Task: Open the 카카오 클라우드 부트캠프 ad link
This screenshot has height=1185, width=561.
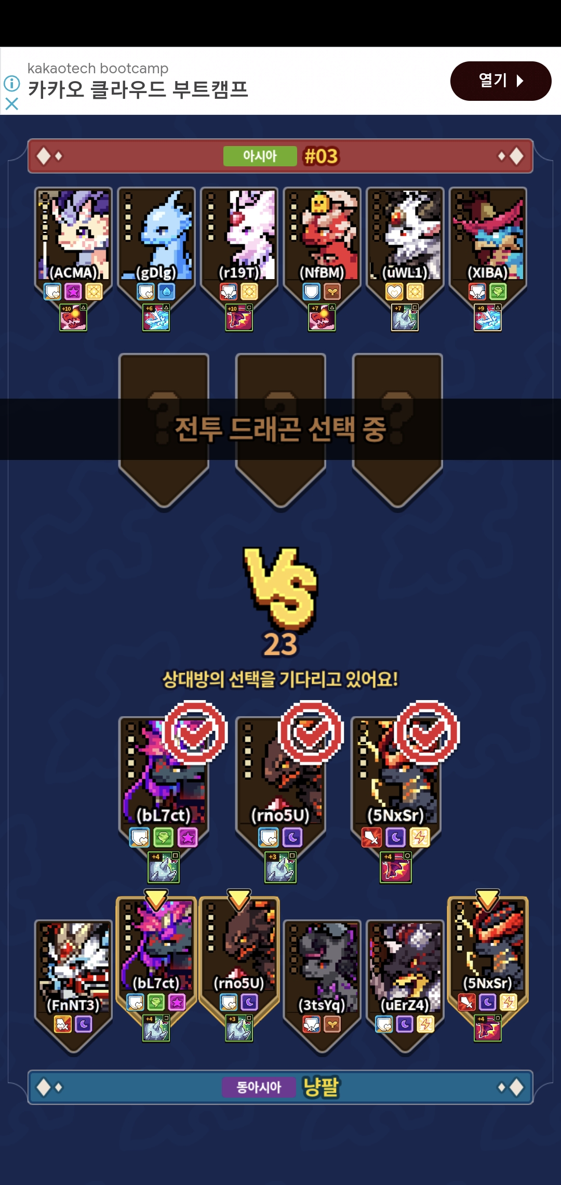Action: point(138,89)
